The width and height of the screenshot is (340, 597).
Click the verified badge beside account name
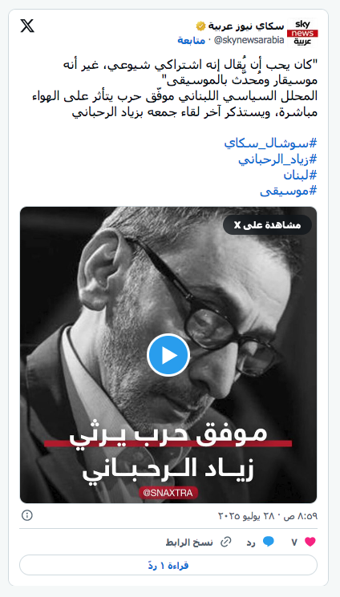pyautogui.click(x=200, y=26)
